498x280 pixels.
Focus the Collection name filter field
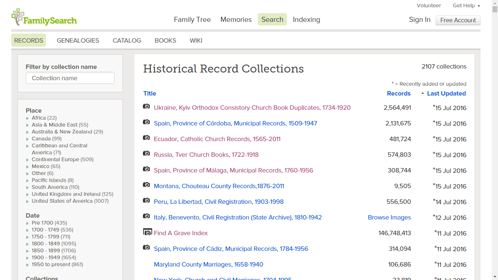click(70, 78)
